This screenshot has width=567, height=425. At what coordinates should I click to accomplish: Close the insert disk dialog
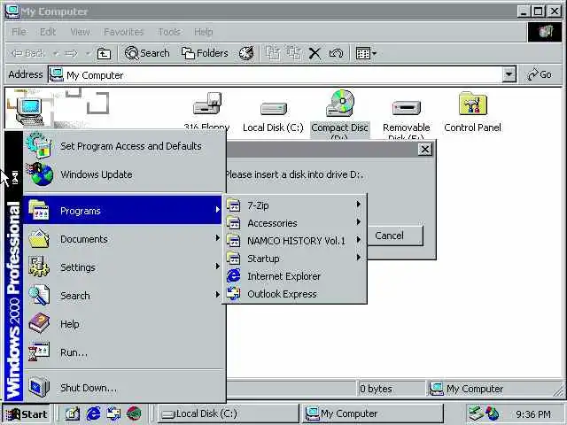point(425,149)
